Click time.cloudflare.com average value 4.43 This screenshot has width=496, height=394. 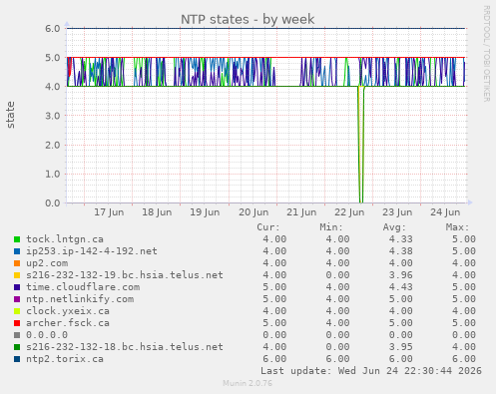pos(400,287)
